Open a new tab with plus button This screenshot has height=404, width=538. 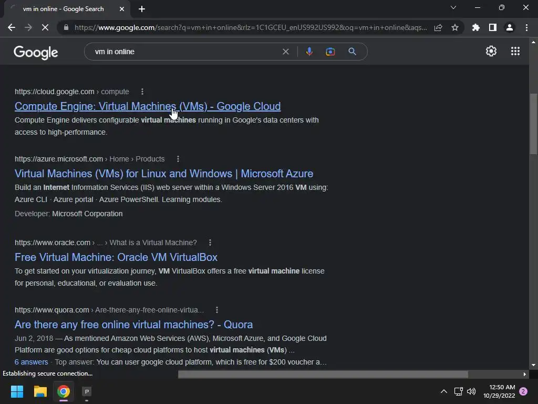[142, 9]
